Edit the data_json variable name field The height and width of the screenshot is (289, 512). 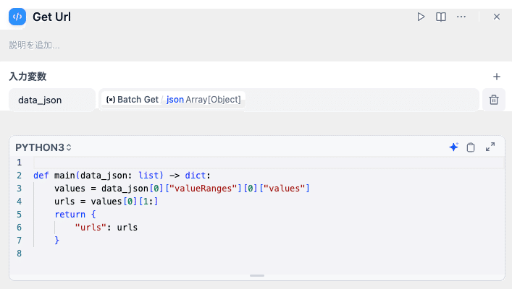pyautogui.click(x=51, y=100)
